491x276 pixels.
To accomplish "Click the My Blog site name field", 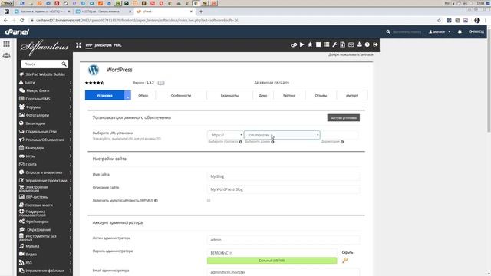I will pos(283,176).
